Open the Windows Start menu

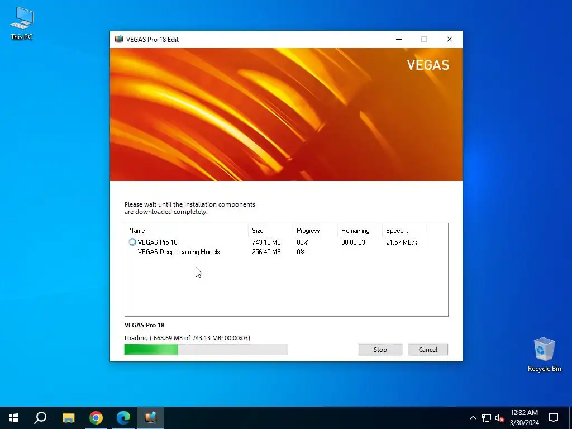pyautogui.click(x=13, y=418)
